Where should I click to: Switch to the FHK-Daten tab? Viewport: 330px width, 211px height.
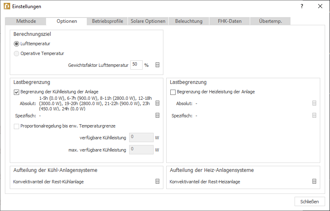[x=230, y=21]
